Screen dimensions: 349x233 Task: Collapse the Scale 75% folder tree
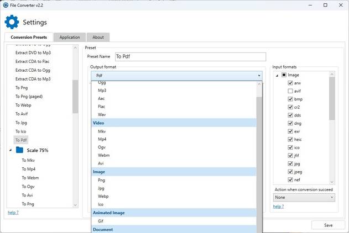tap(11, 150)
